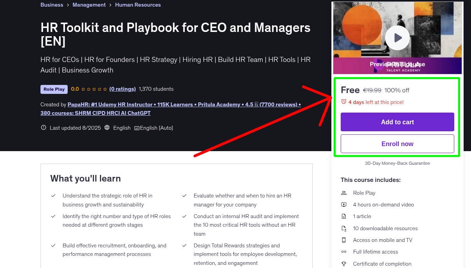
Task: Click the closed captions icon
Action: [x=137, y=128]
